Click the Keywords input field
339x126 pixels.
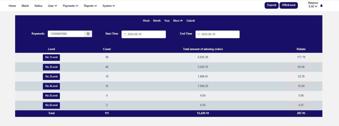66,34
